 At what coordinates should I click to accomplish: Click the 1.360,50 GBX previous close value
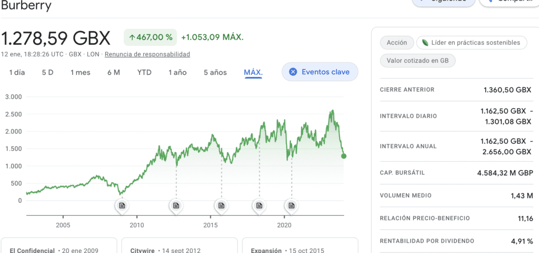pos(507,90)
